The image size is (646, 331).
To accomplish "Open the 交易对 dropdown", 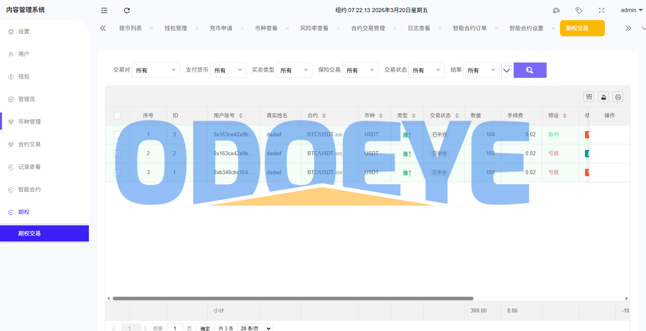I will click(156, 70).
